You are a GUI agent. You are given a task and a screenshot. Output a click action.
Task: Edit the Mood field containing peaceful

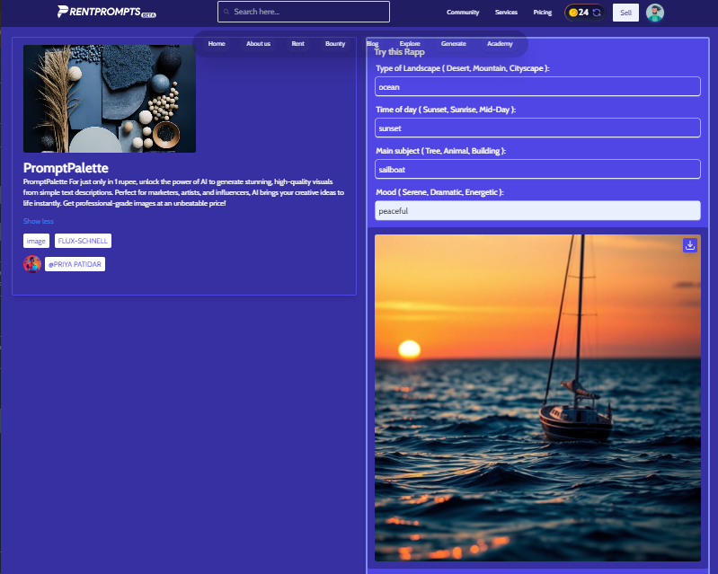coord(537,210)
